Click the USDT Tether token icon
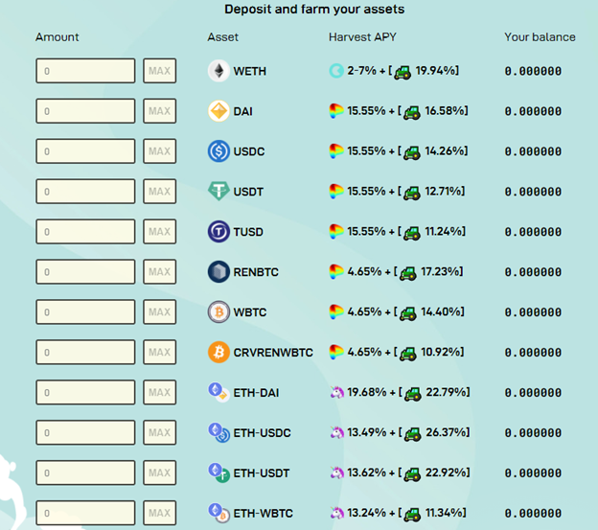 pos(218,191)
